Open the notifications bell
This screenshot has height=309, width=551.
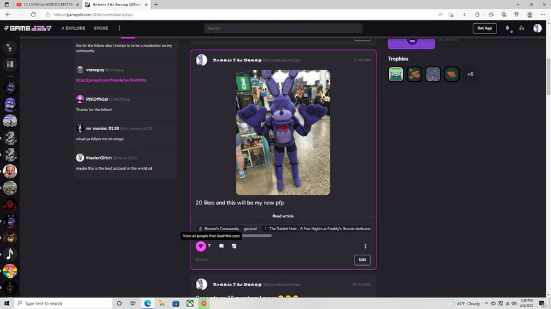coord(508,28)
